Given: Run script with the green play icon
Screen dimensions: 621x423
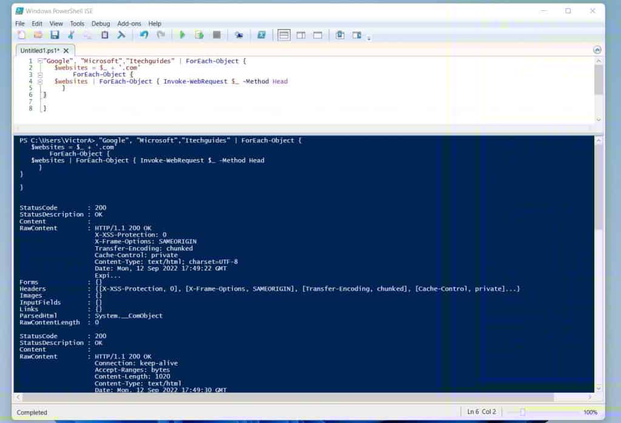Looking at the screenshot, I should point(182,35).
